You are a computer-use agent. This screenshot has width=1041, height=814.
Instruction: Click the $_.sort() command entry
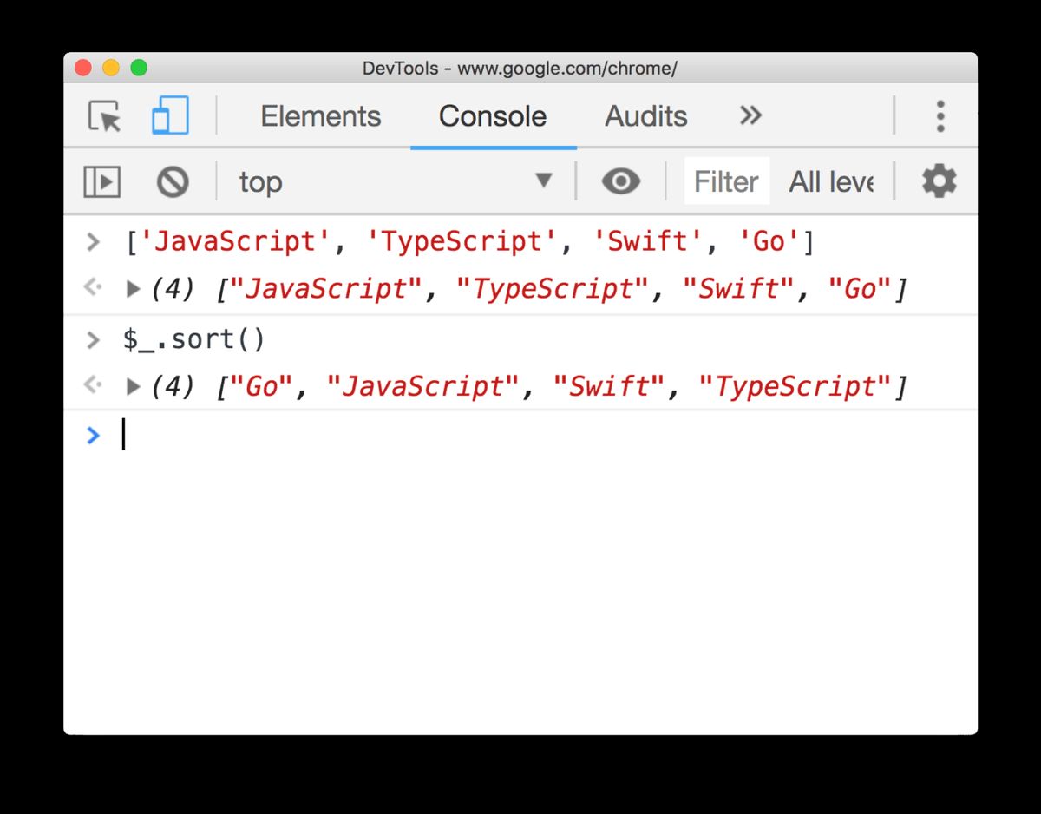pyautogui.click(x=193, y=339)
